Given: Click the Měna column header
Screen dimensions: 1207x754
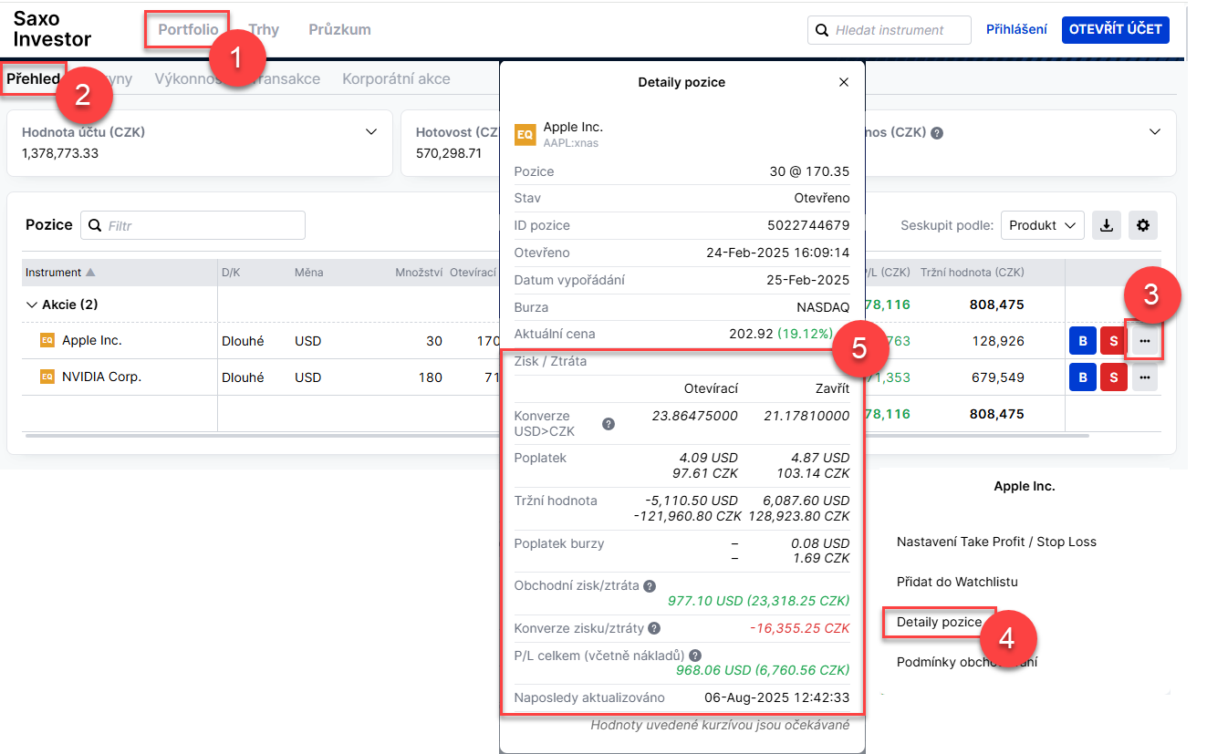Looking at the screenshot, I should coord(308,273).
